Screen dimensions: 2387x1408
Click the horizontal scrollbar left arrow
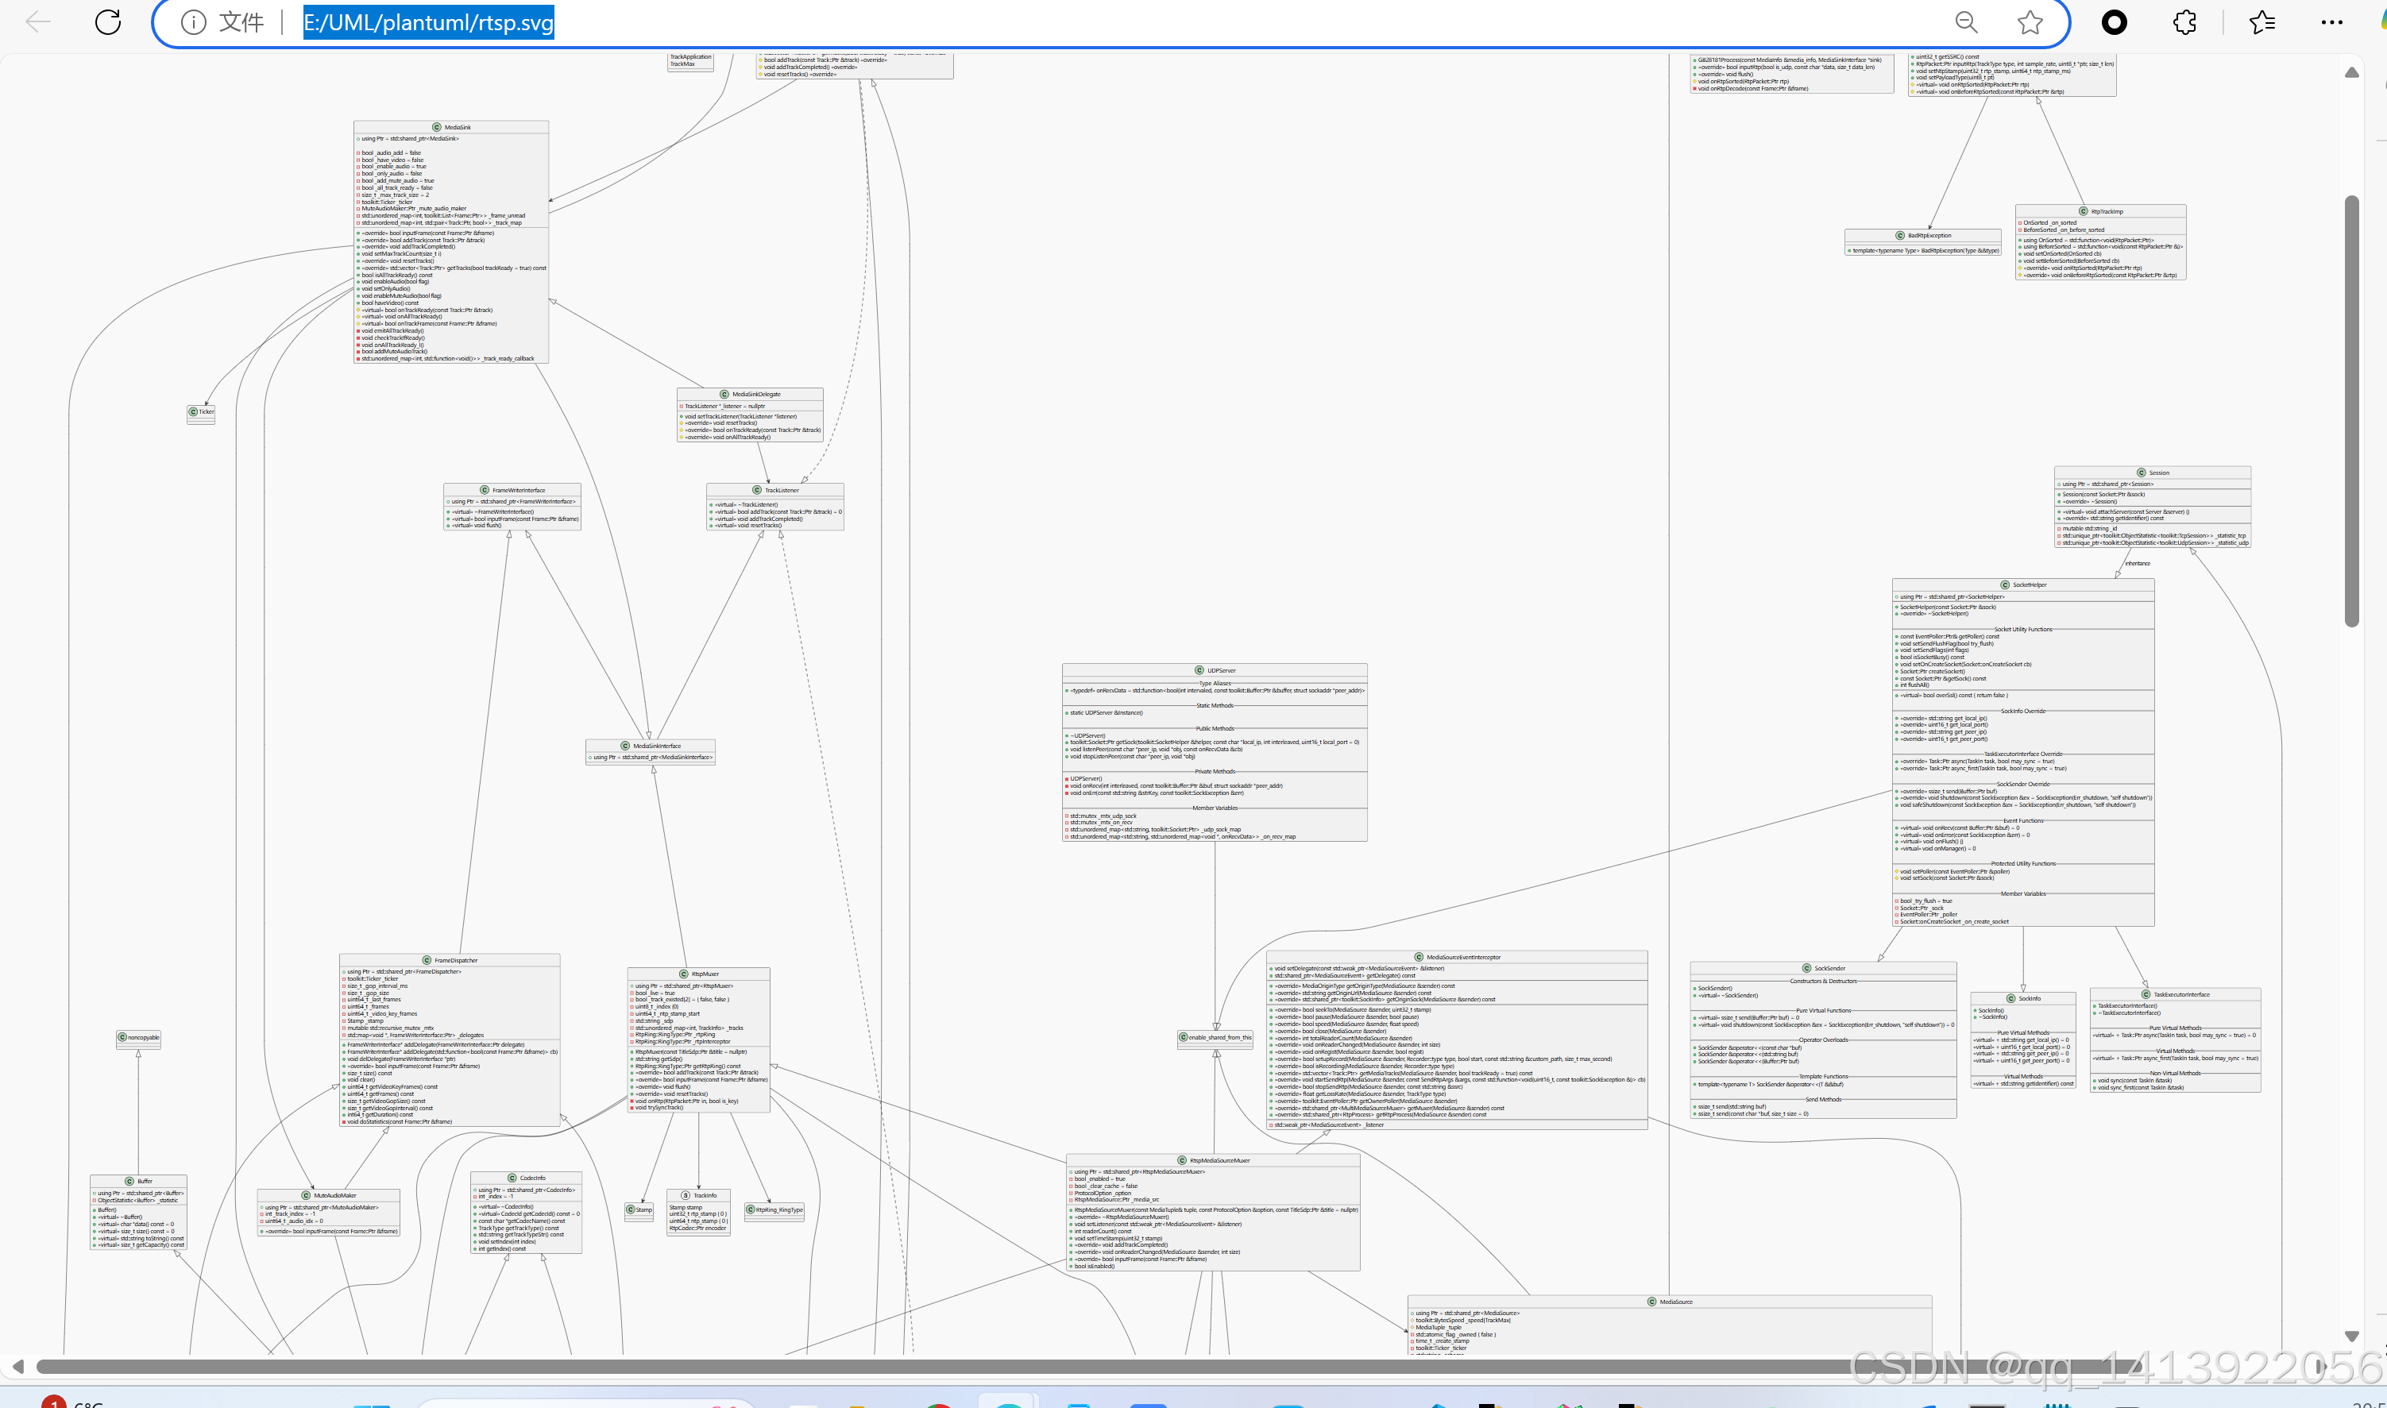(18, 1366)
